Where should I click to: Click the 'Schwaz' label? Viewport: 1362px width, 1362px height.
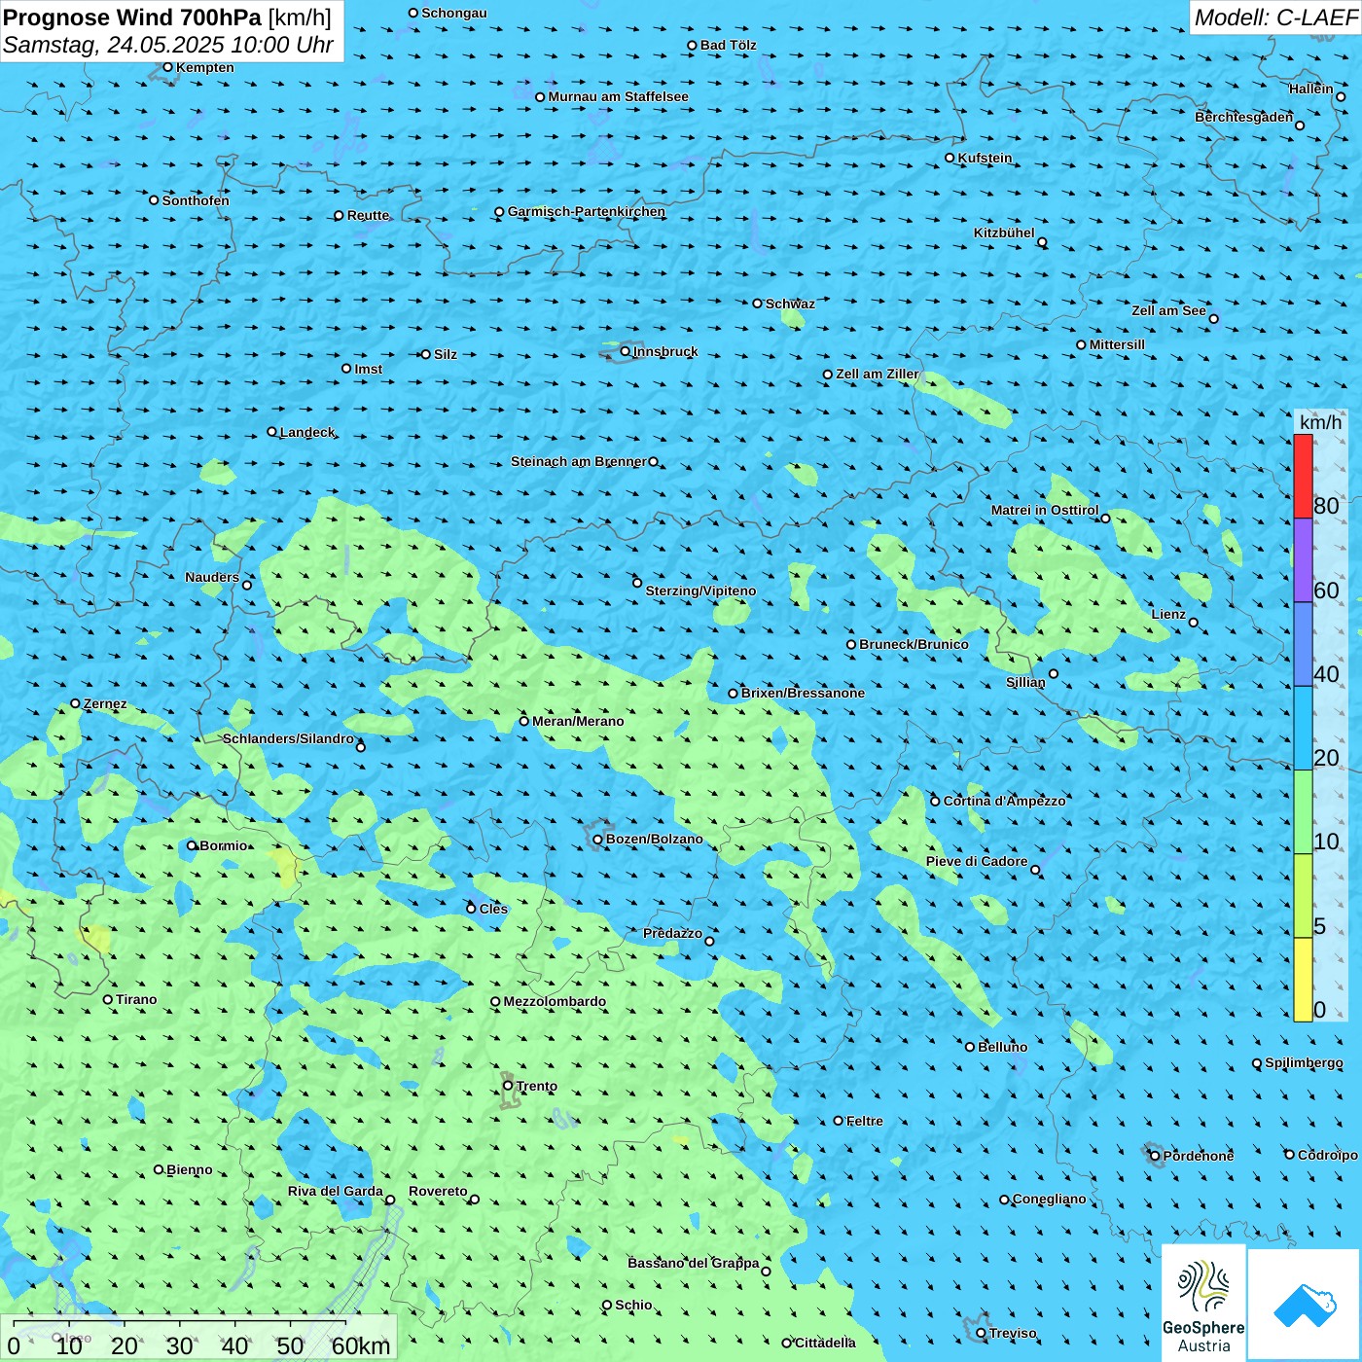[x=790, y=304]
